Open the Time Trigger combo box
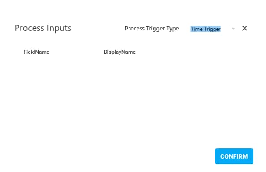 point(213,29)
